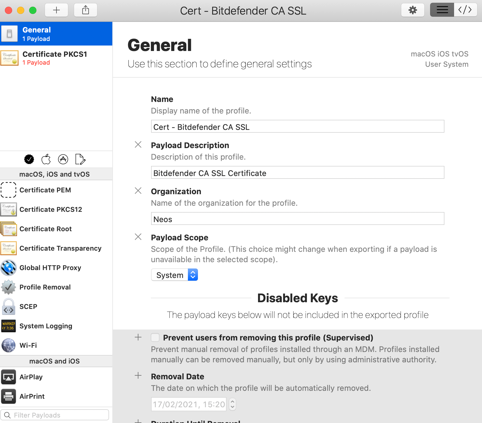Focus the Filter Payloads search field
The image size is (482, 423).
[55, 415]
